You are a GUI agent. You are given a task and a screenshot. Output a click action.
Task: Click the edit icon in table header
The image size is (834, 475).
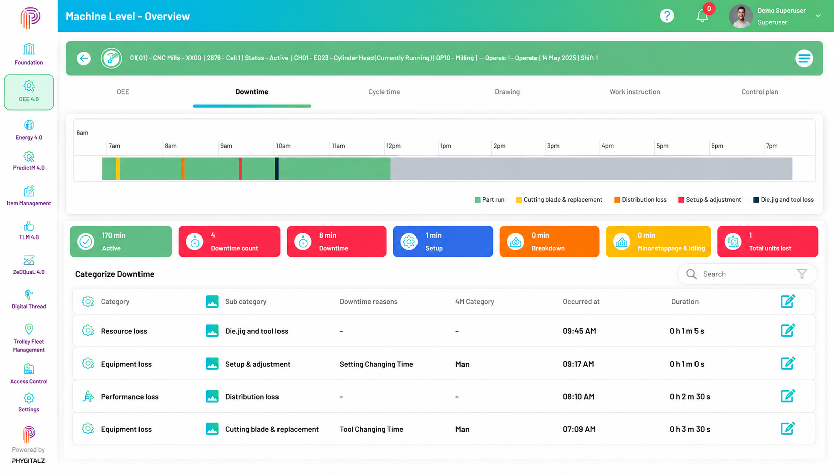click(788, 301)
